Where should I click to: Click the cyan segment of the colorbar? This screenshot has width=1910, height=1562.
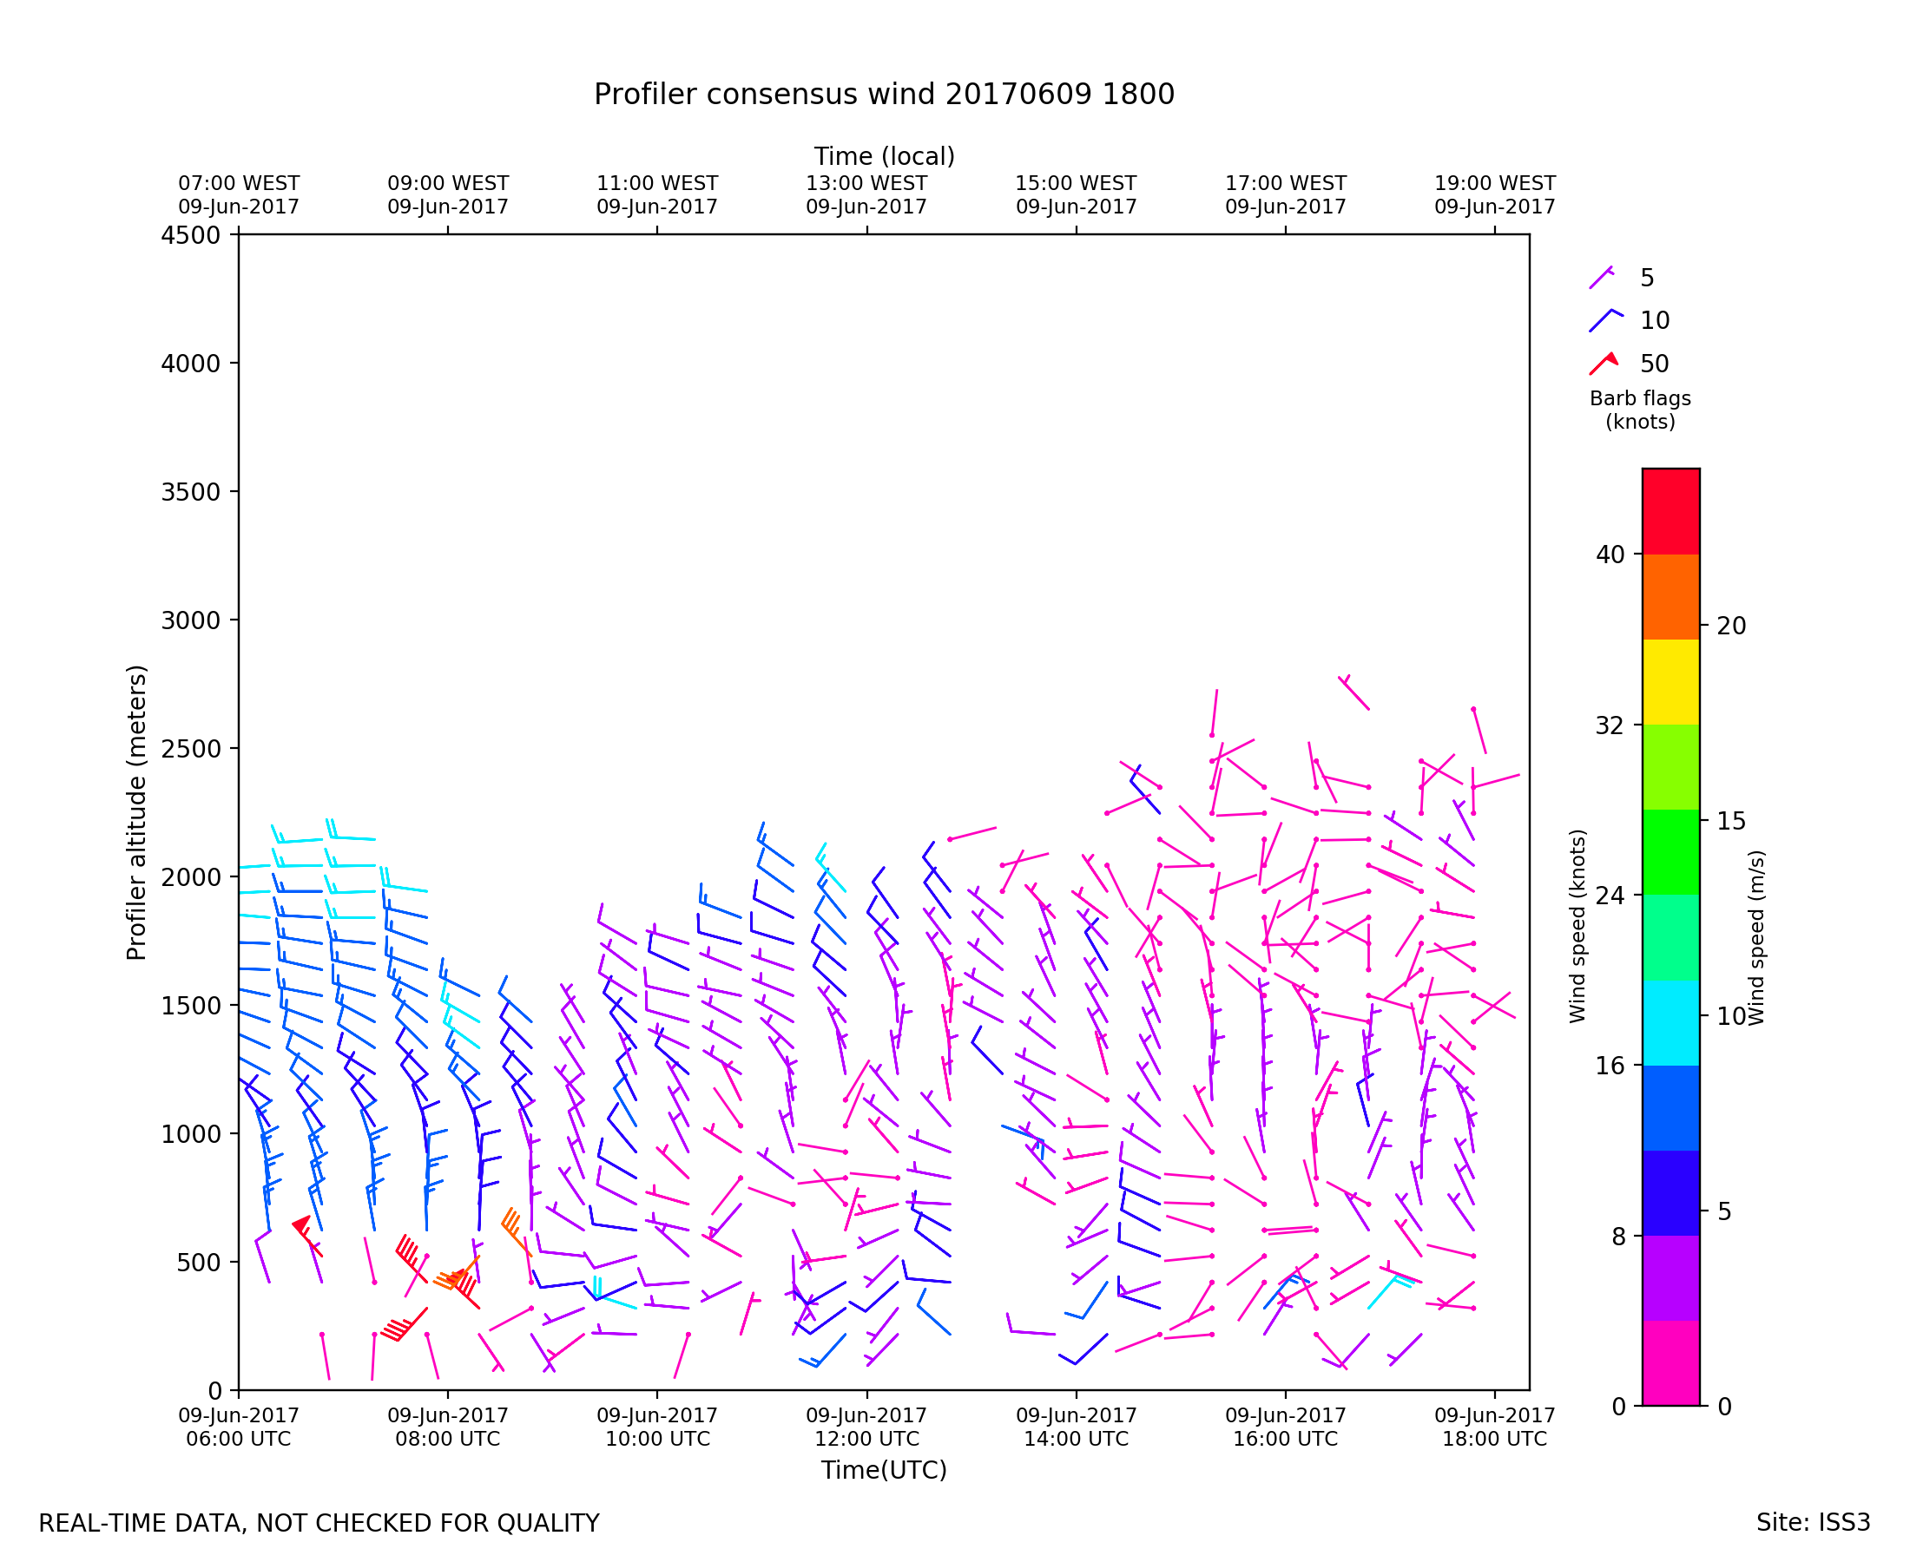pyautogui.click(x=1670, y=1023)
